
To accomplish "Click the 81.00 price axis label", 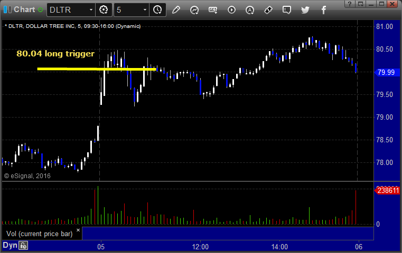I will click(385, 26).
